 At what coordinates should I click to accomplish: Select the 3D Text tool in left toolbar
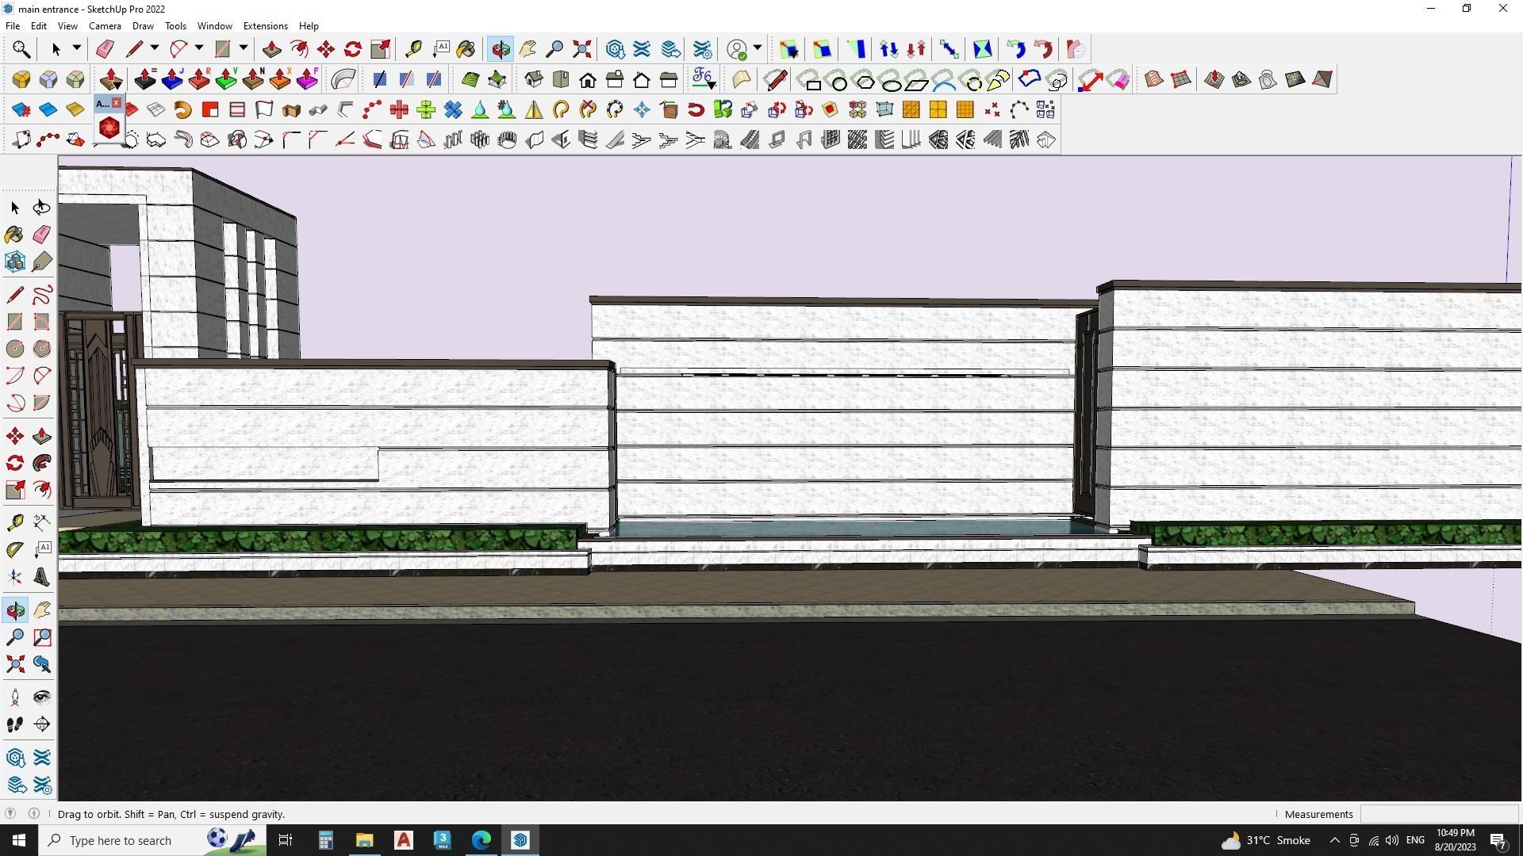click(x=42, y=577)
